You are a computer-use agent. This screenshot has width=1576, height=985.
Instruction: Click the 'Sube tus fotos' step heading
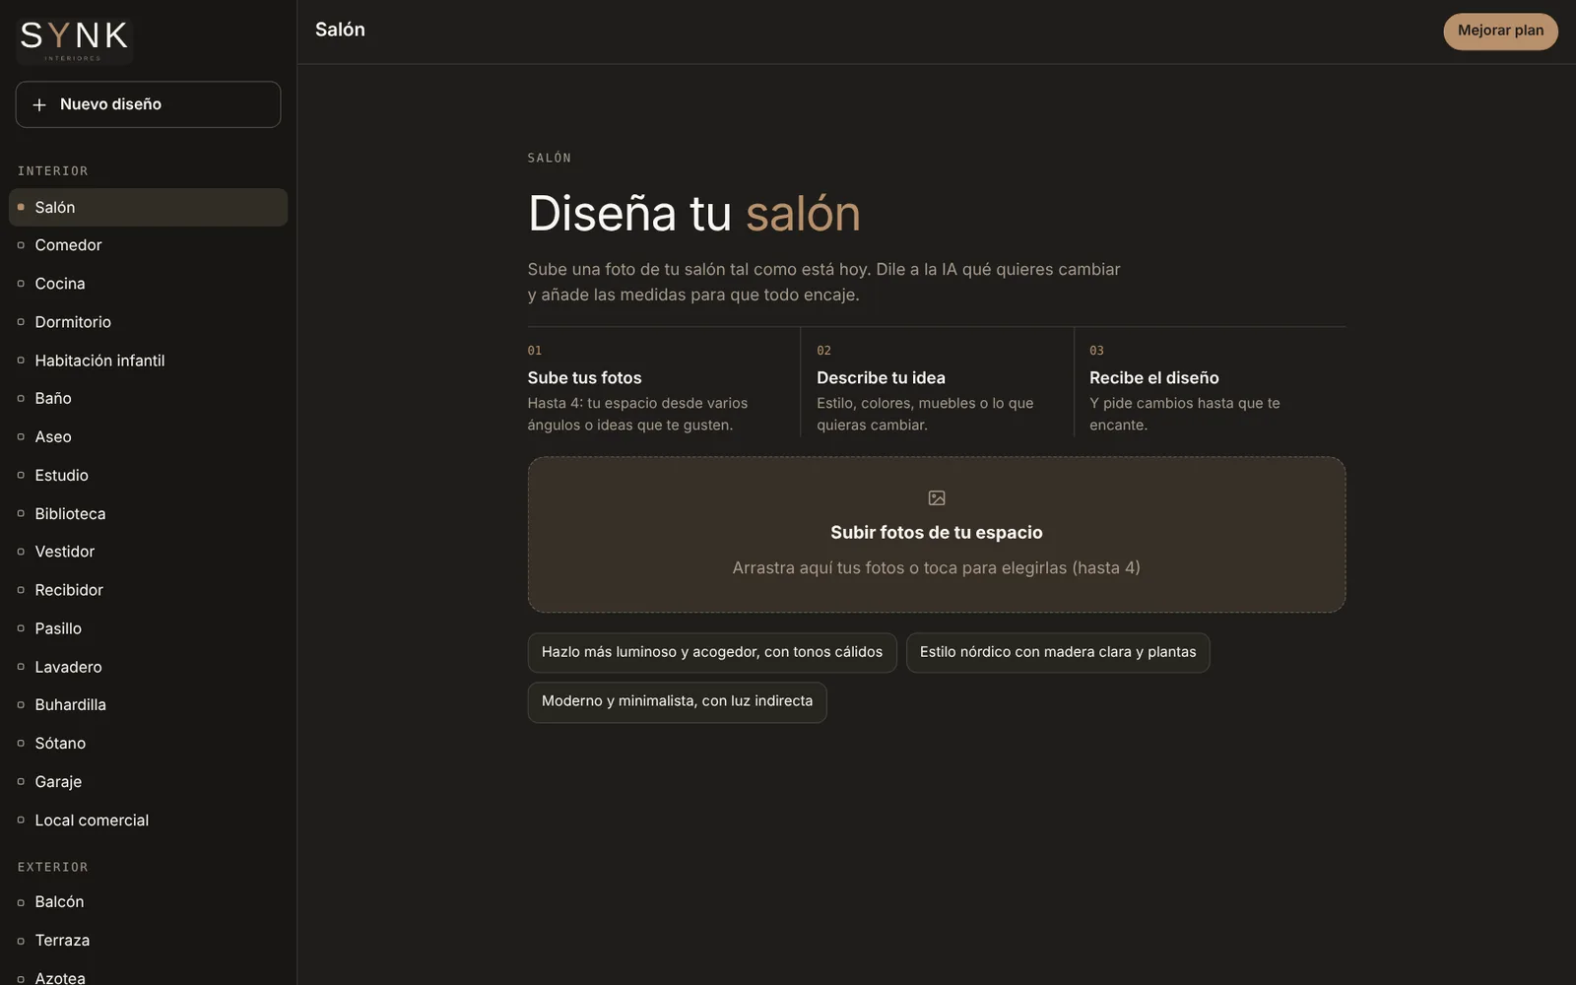coord(584,378)
